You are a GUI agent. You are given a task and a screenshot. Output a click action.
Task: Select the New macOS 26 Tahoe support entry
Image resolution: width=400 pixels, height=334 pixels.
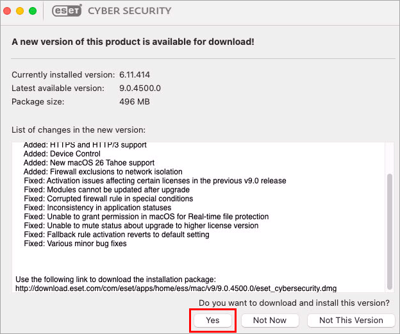point(88,163)
